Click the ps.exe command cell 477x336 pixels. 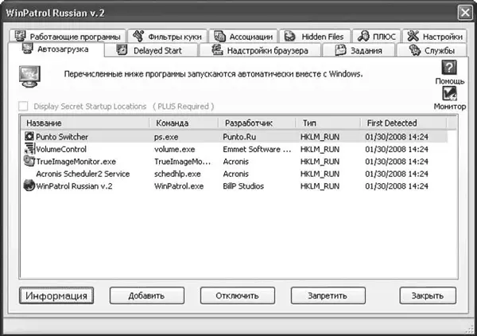(x=166, y=137)
